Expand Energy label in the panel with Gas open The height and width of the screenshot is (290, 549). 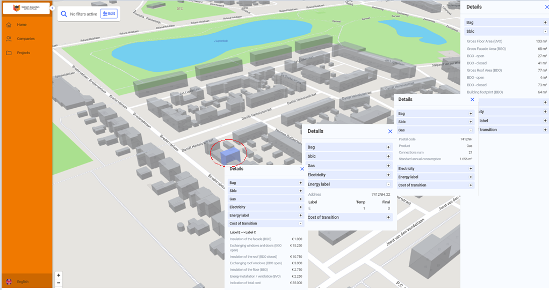471,177
